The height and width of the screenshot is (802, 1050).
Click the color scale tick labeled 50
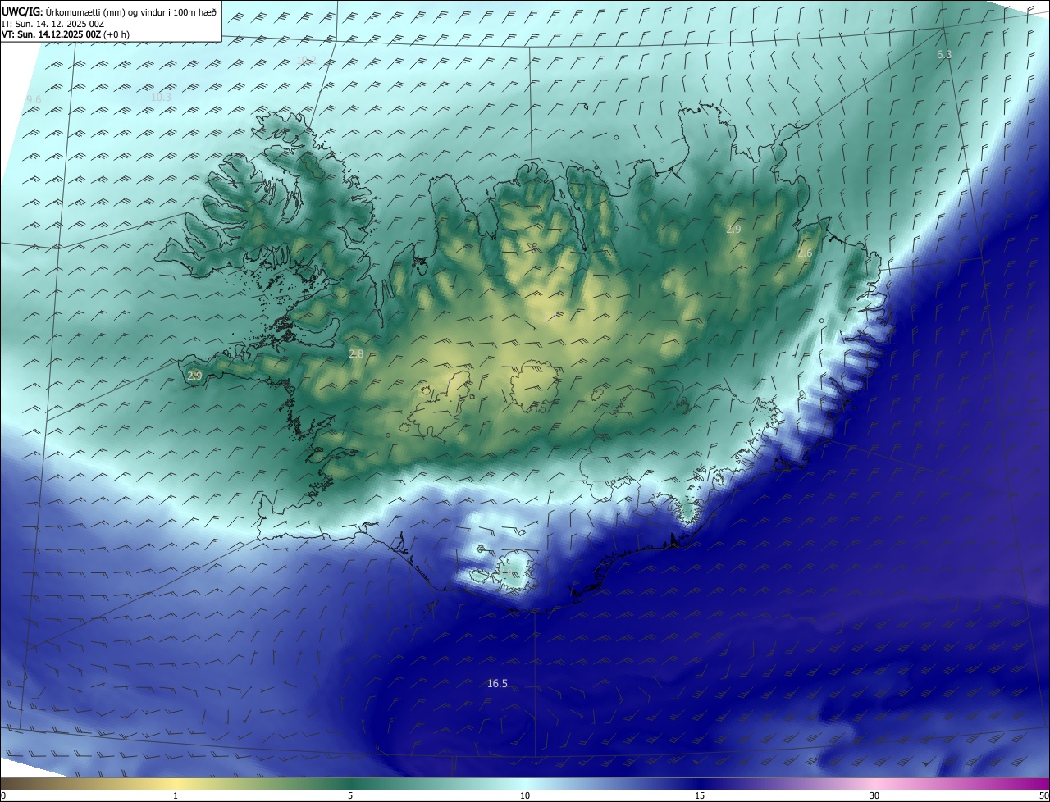[x=1043, y=795]
